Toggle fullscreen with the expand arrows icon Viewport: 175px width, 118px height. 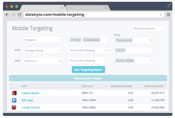169,5
